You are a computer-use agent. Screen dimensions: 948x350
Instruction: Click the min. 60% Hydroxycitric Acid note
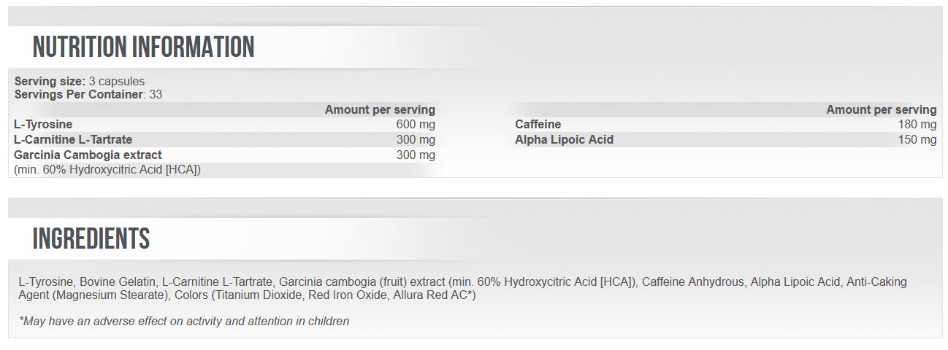pyautogui.click(x=107, y=169)
